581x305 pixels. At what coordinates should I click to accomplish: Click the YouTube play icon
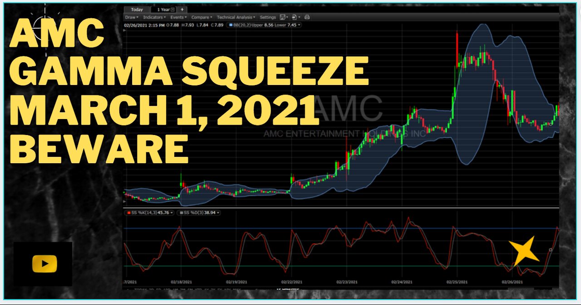pos(44,264)
